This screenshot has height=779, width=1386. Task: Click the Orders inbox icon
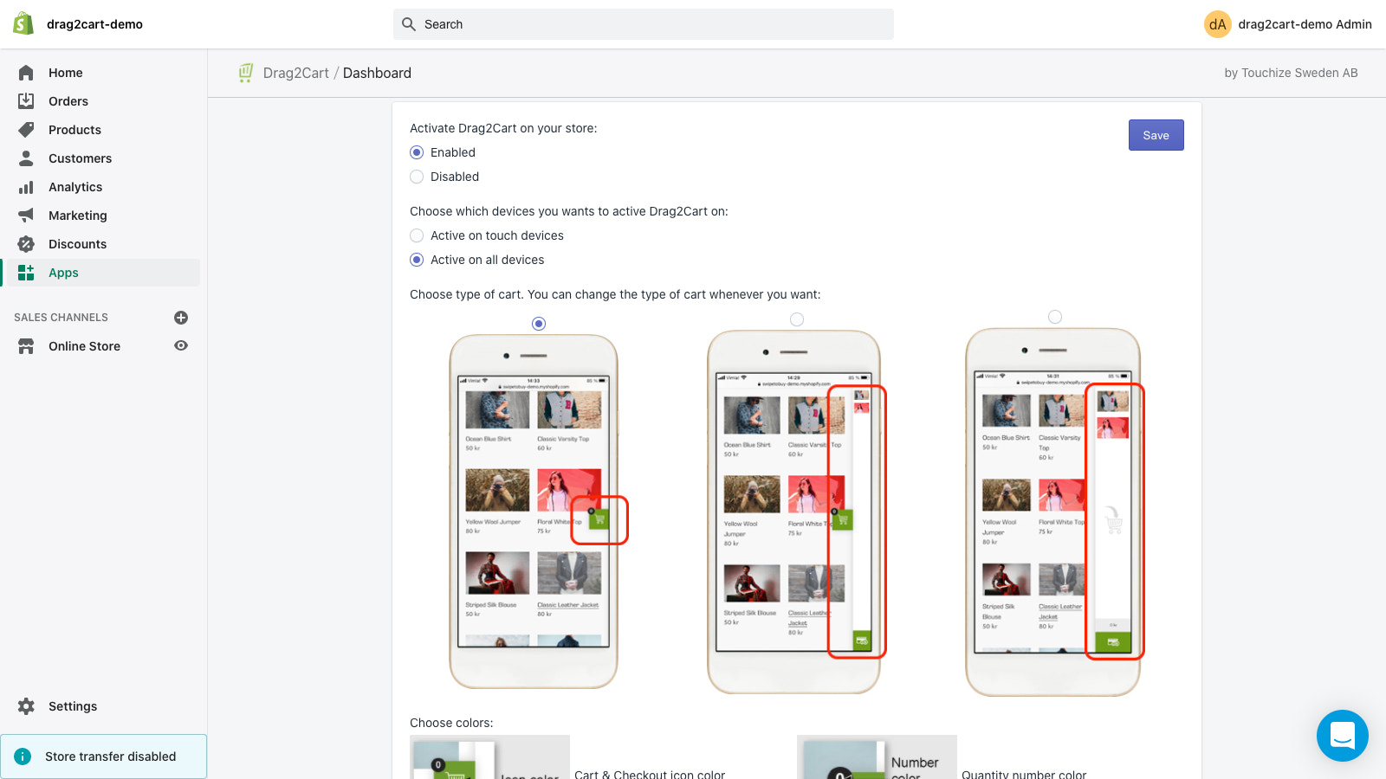(26, 101)
